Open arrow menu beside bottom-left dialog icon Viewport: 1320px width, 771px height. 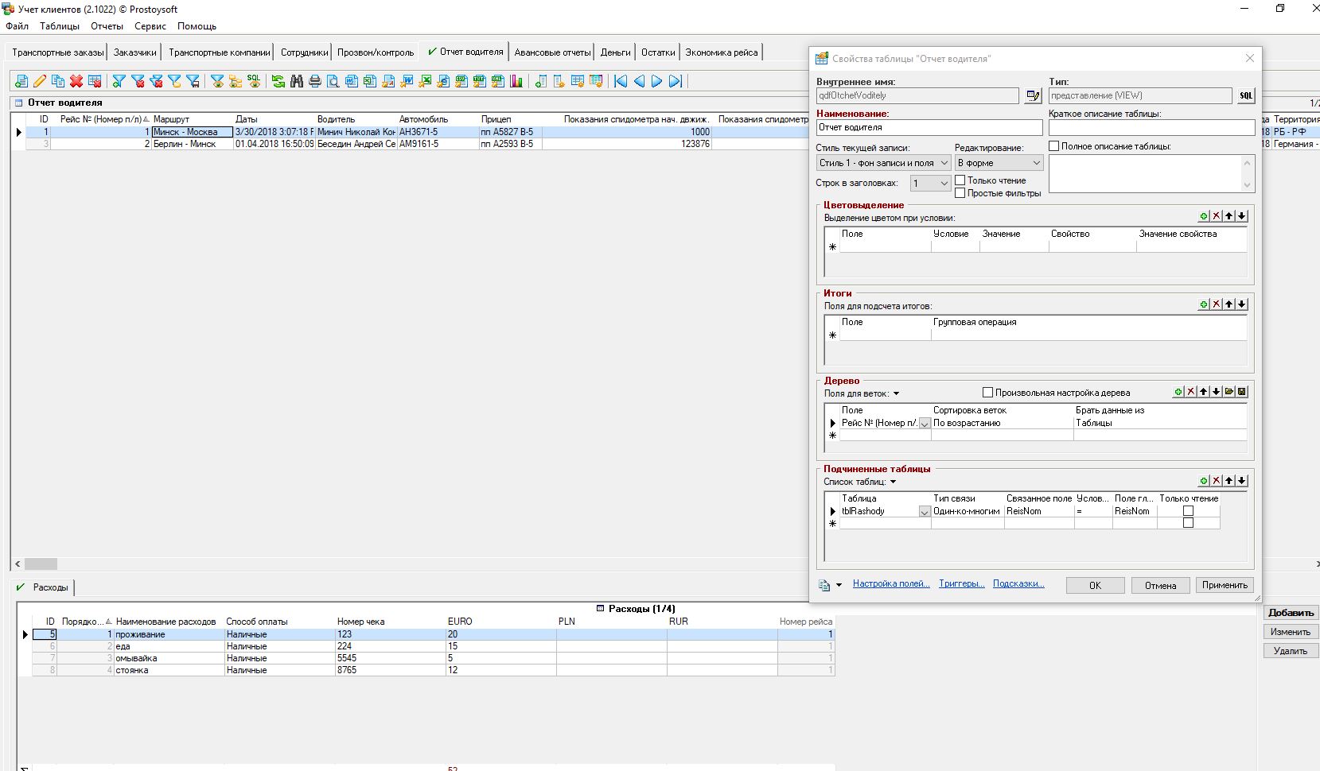click(x=839, y=586)
